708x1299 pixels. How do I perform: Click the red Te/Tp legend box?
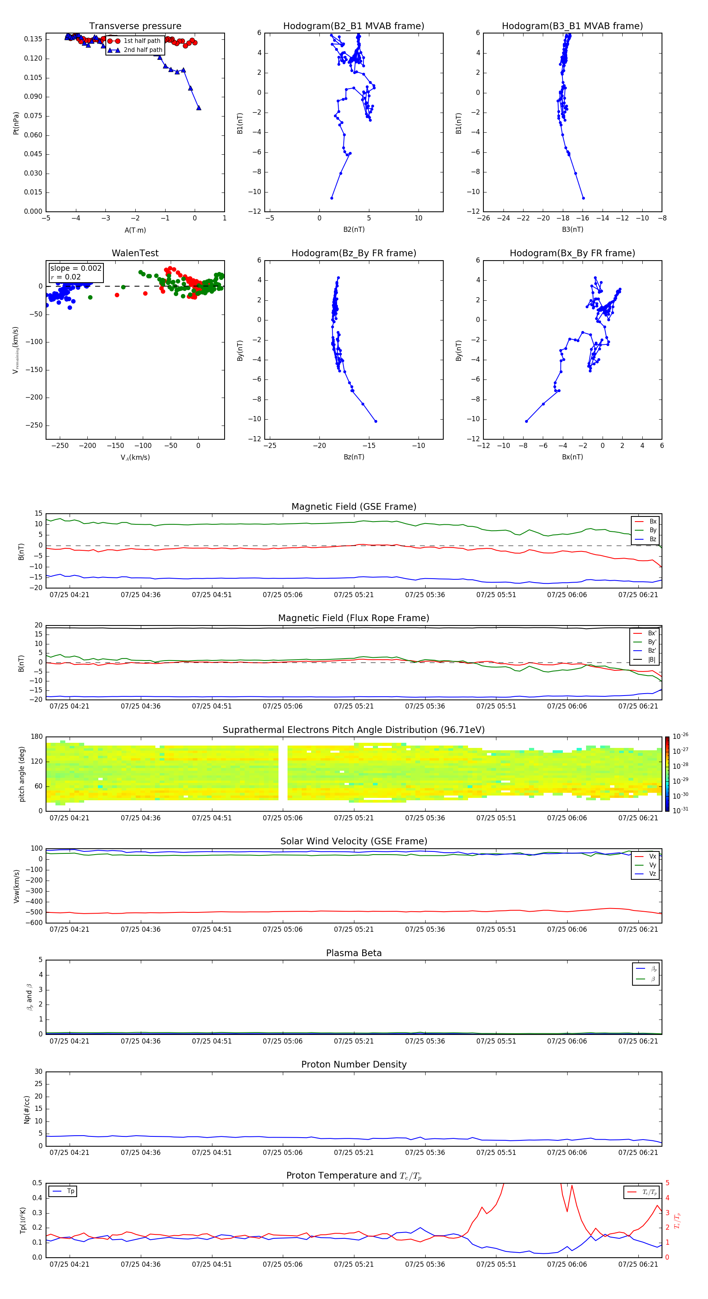coord(642,1192)
